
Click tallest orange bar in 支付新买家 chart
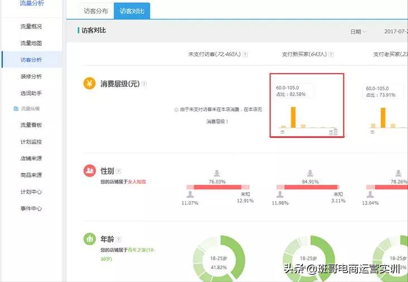293,117
